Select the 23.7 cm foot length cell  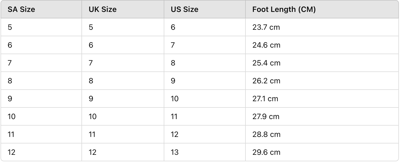pos(322,27)
